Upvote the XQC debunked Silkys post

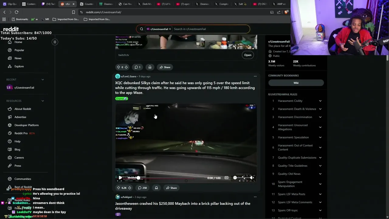[119, 188]
